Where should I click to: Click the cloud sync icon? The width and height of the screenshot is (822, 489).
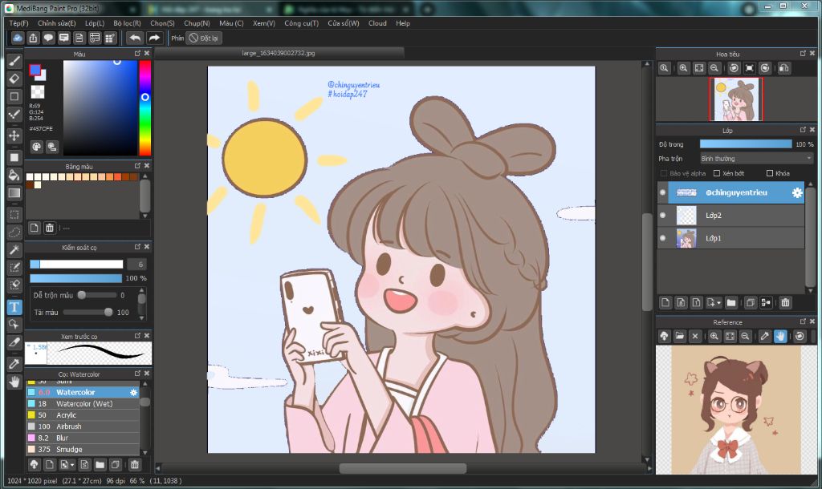18,38
